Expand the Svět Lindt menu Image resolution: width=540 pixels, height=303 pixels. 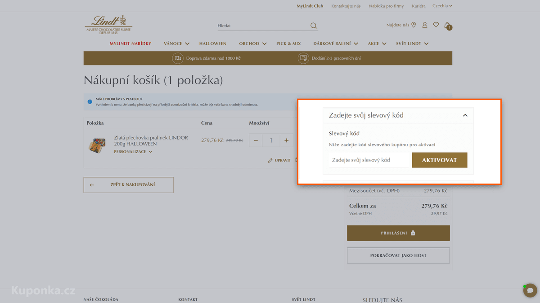pos(412,44)
